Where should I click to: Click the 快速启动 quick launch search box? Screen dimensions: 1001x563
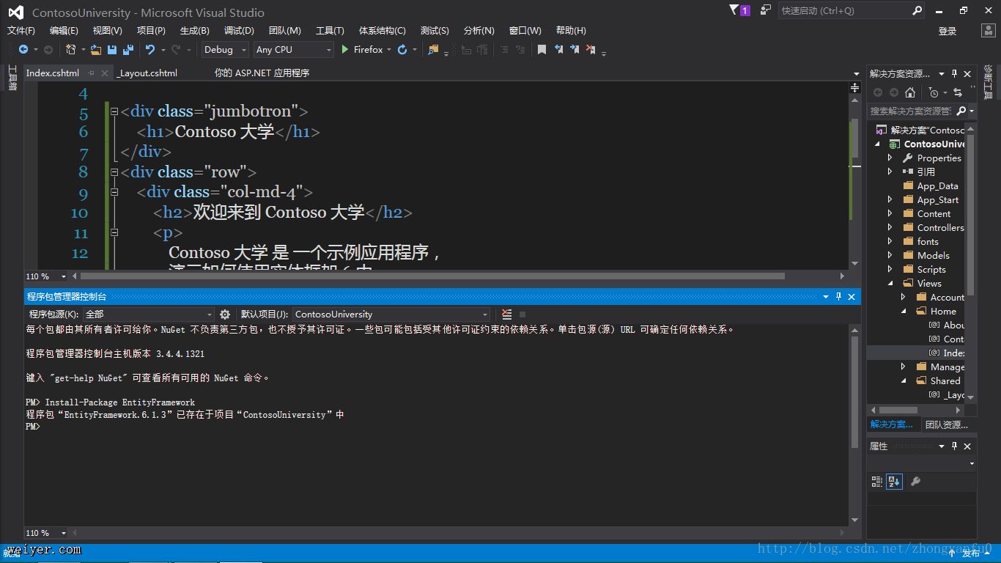[843, 11]
